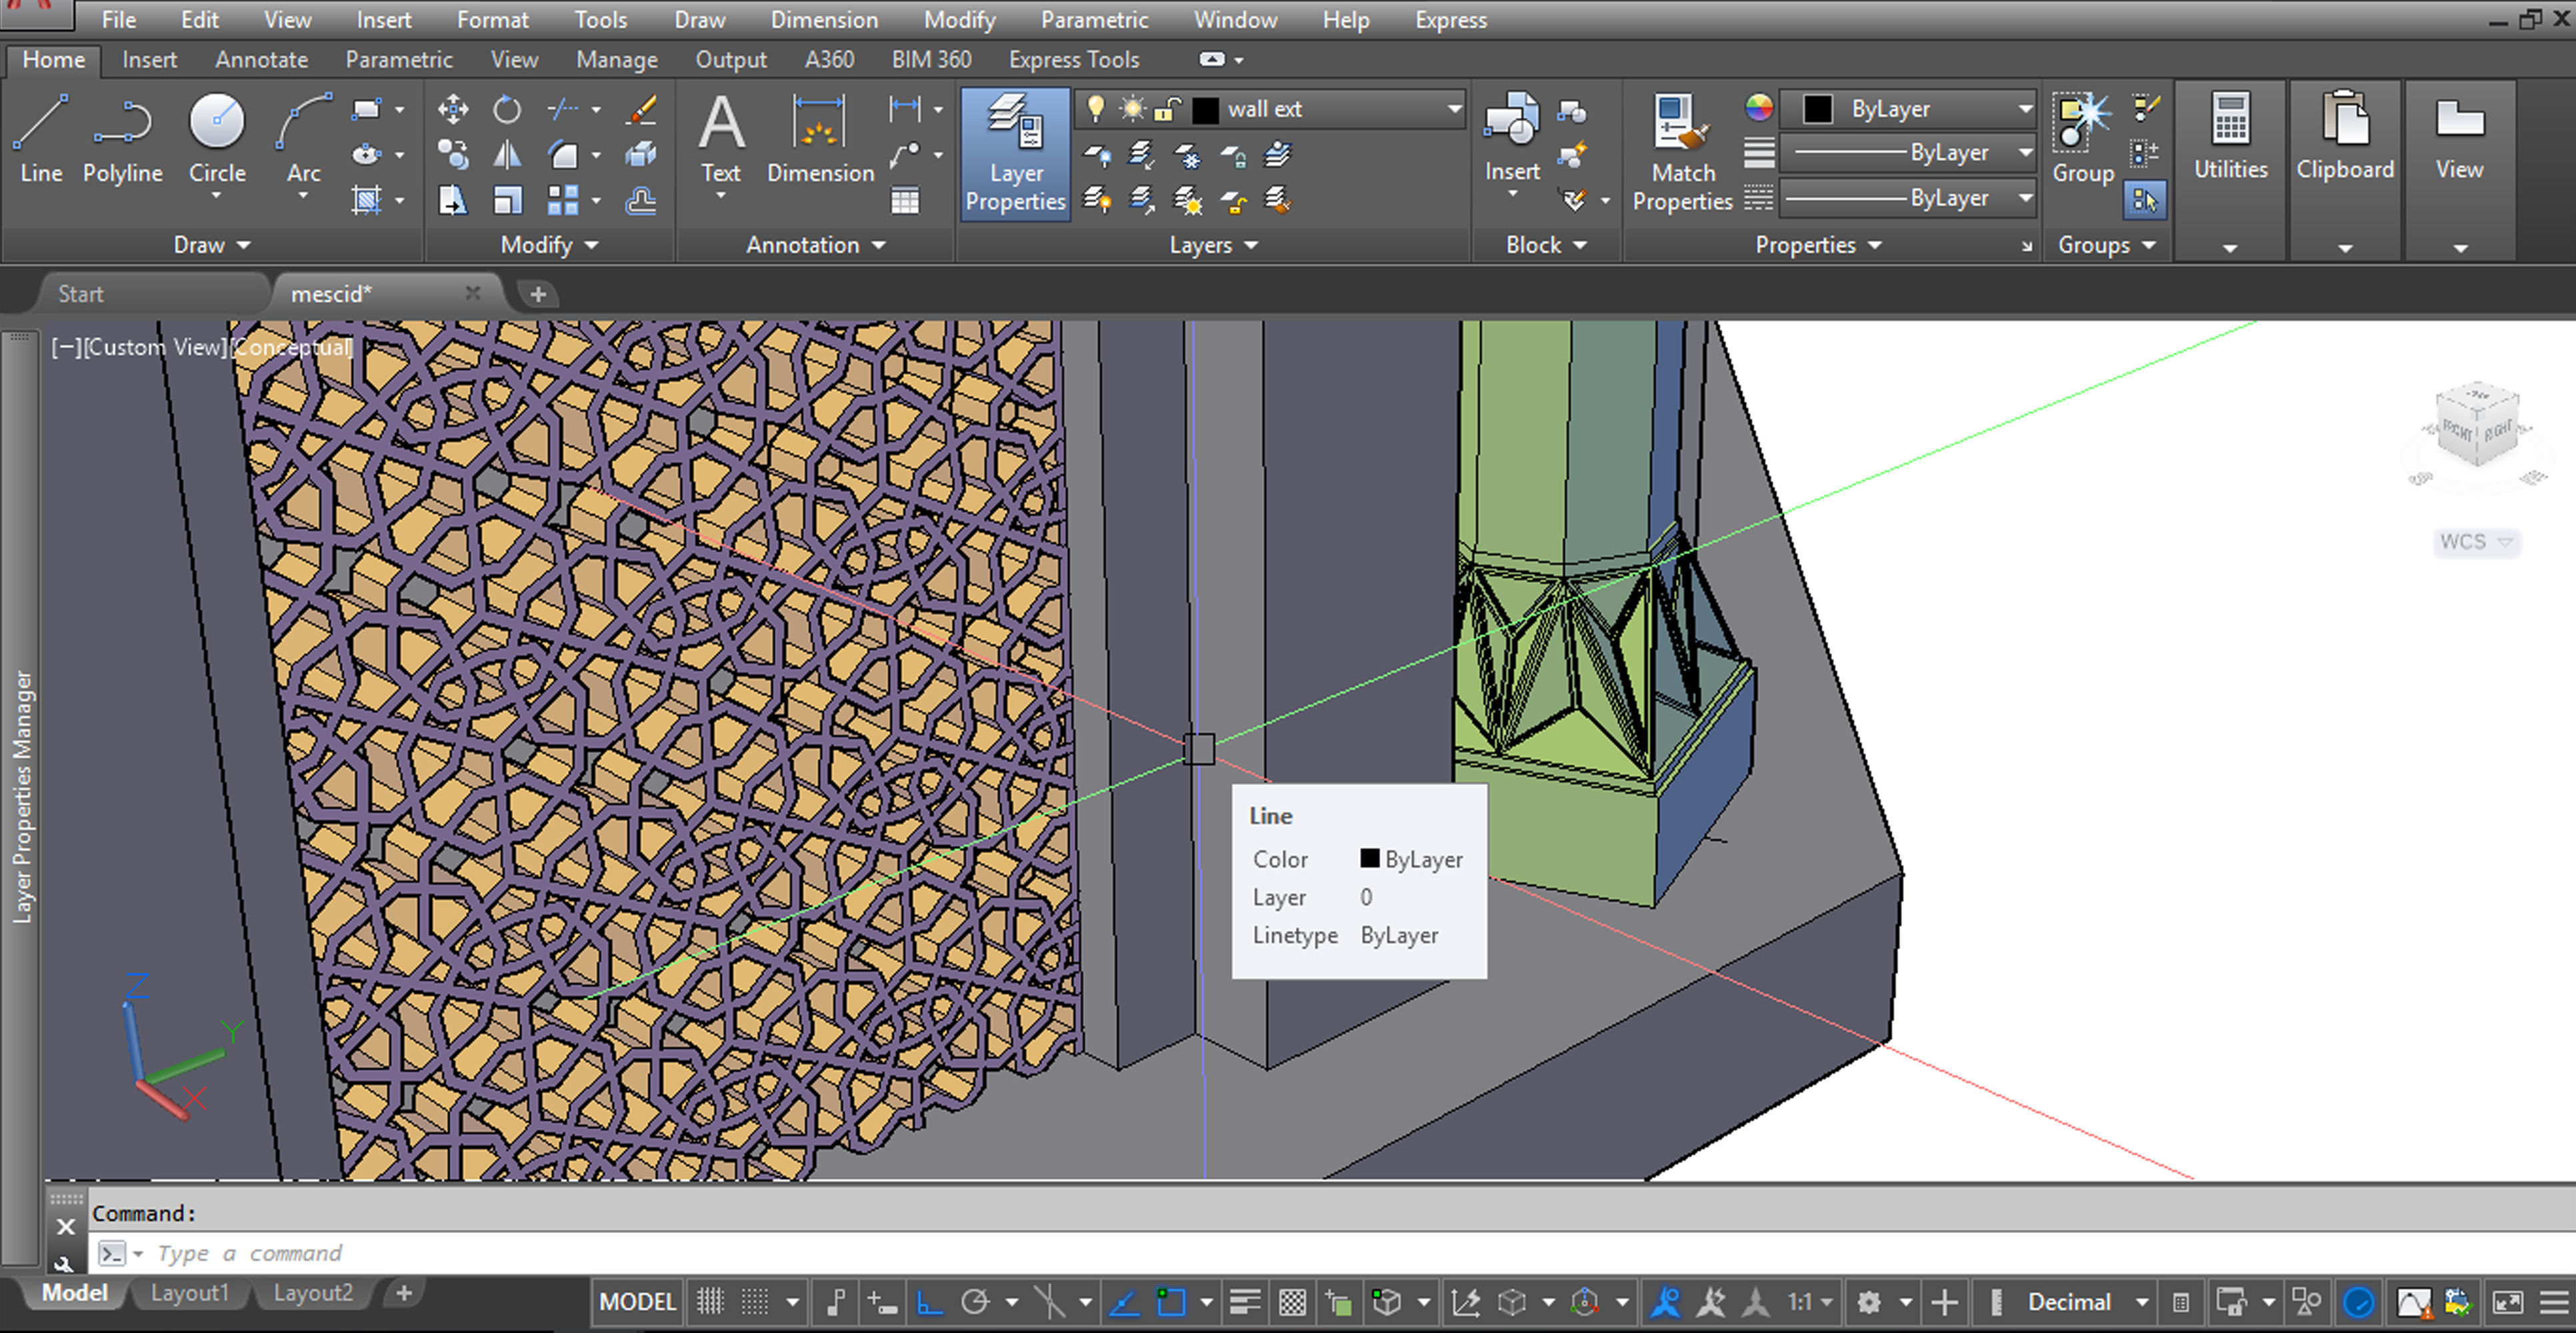Open status bar customization menu
2576x1333 pixels.
2554,1302
